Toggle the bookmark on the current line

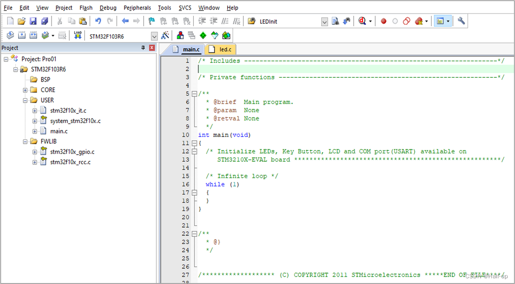[x=151, y=21]
